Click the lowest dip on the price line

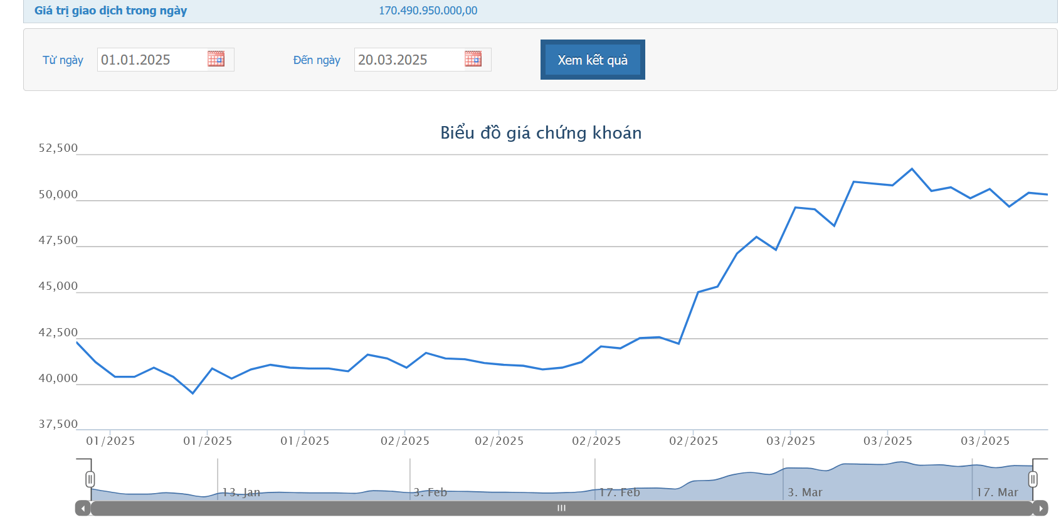pos(193,393)
